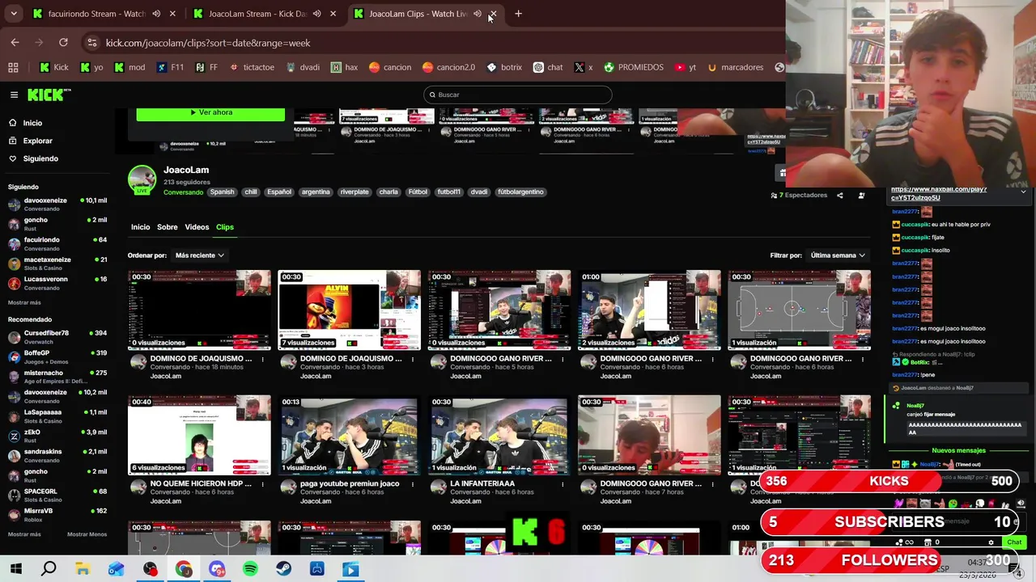Select the Clips channel tab
This screenshot has height=582, width=1036.
tap(224, 227)
